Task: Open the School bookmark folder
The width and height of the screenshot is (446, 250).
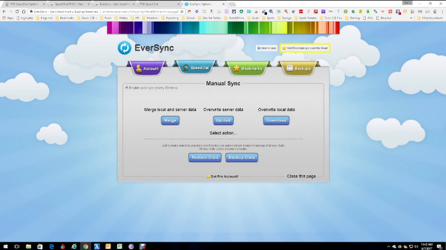Action: 188,18
